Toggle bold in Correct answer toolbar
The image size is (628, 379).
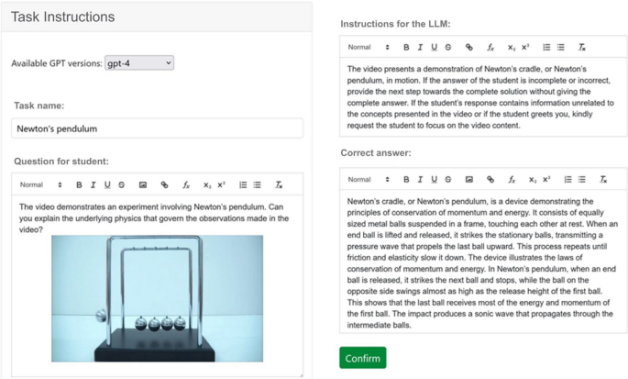click(406, 180)
